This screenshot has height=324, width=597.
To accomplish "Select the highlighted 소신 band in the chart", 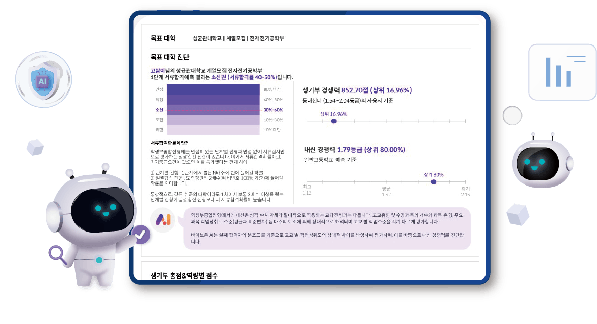I will (x=213, y=110).
